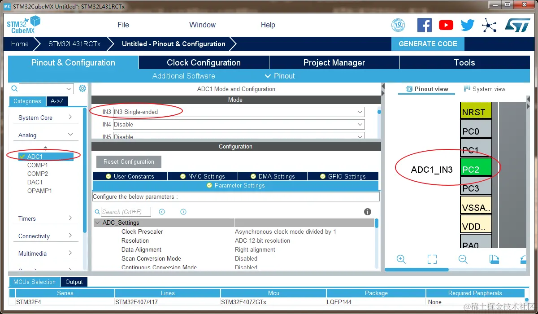Click the Reset Configuration button
The width and height of the screenshot is (538, 314).
[x=129, y=161]
